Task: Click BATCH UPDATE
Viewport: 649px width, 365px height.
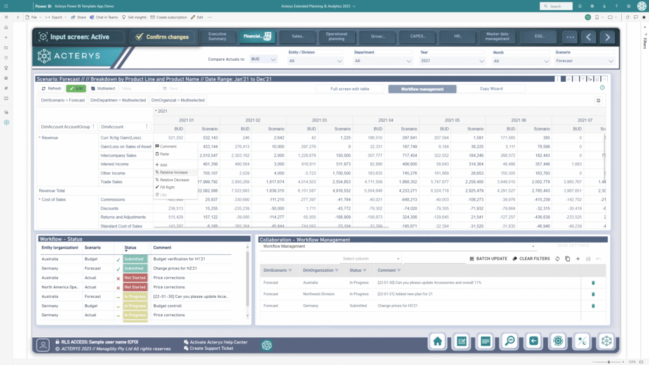Action: click(489, 259)
